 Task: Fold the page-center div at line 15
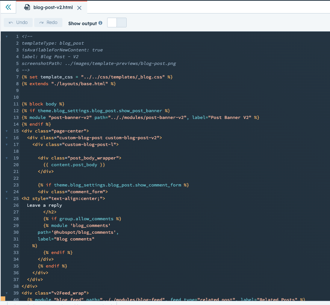coord(6,131)
